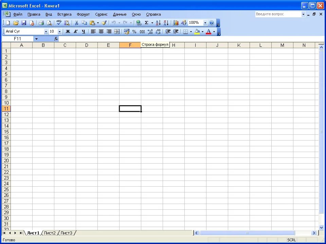Open the Правка menu
Image resolution: width=326 pixels, height=244 pixels.
(x=34, y=14)
